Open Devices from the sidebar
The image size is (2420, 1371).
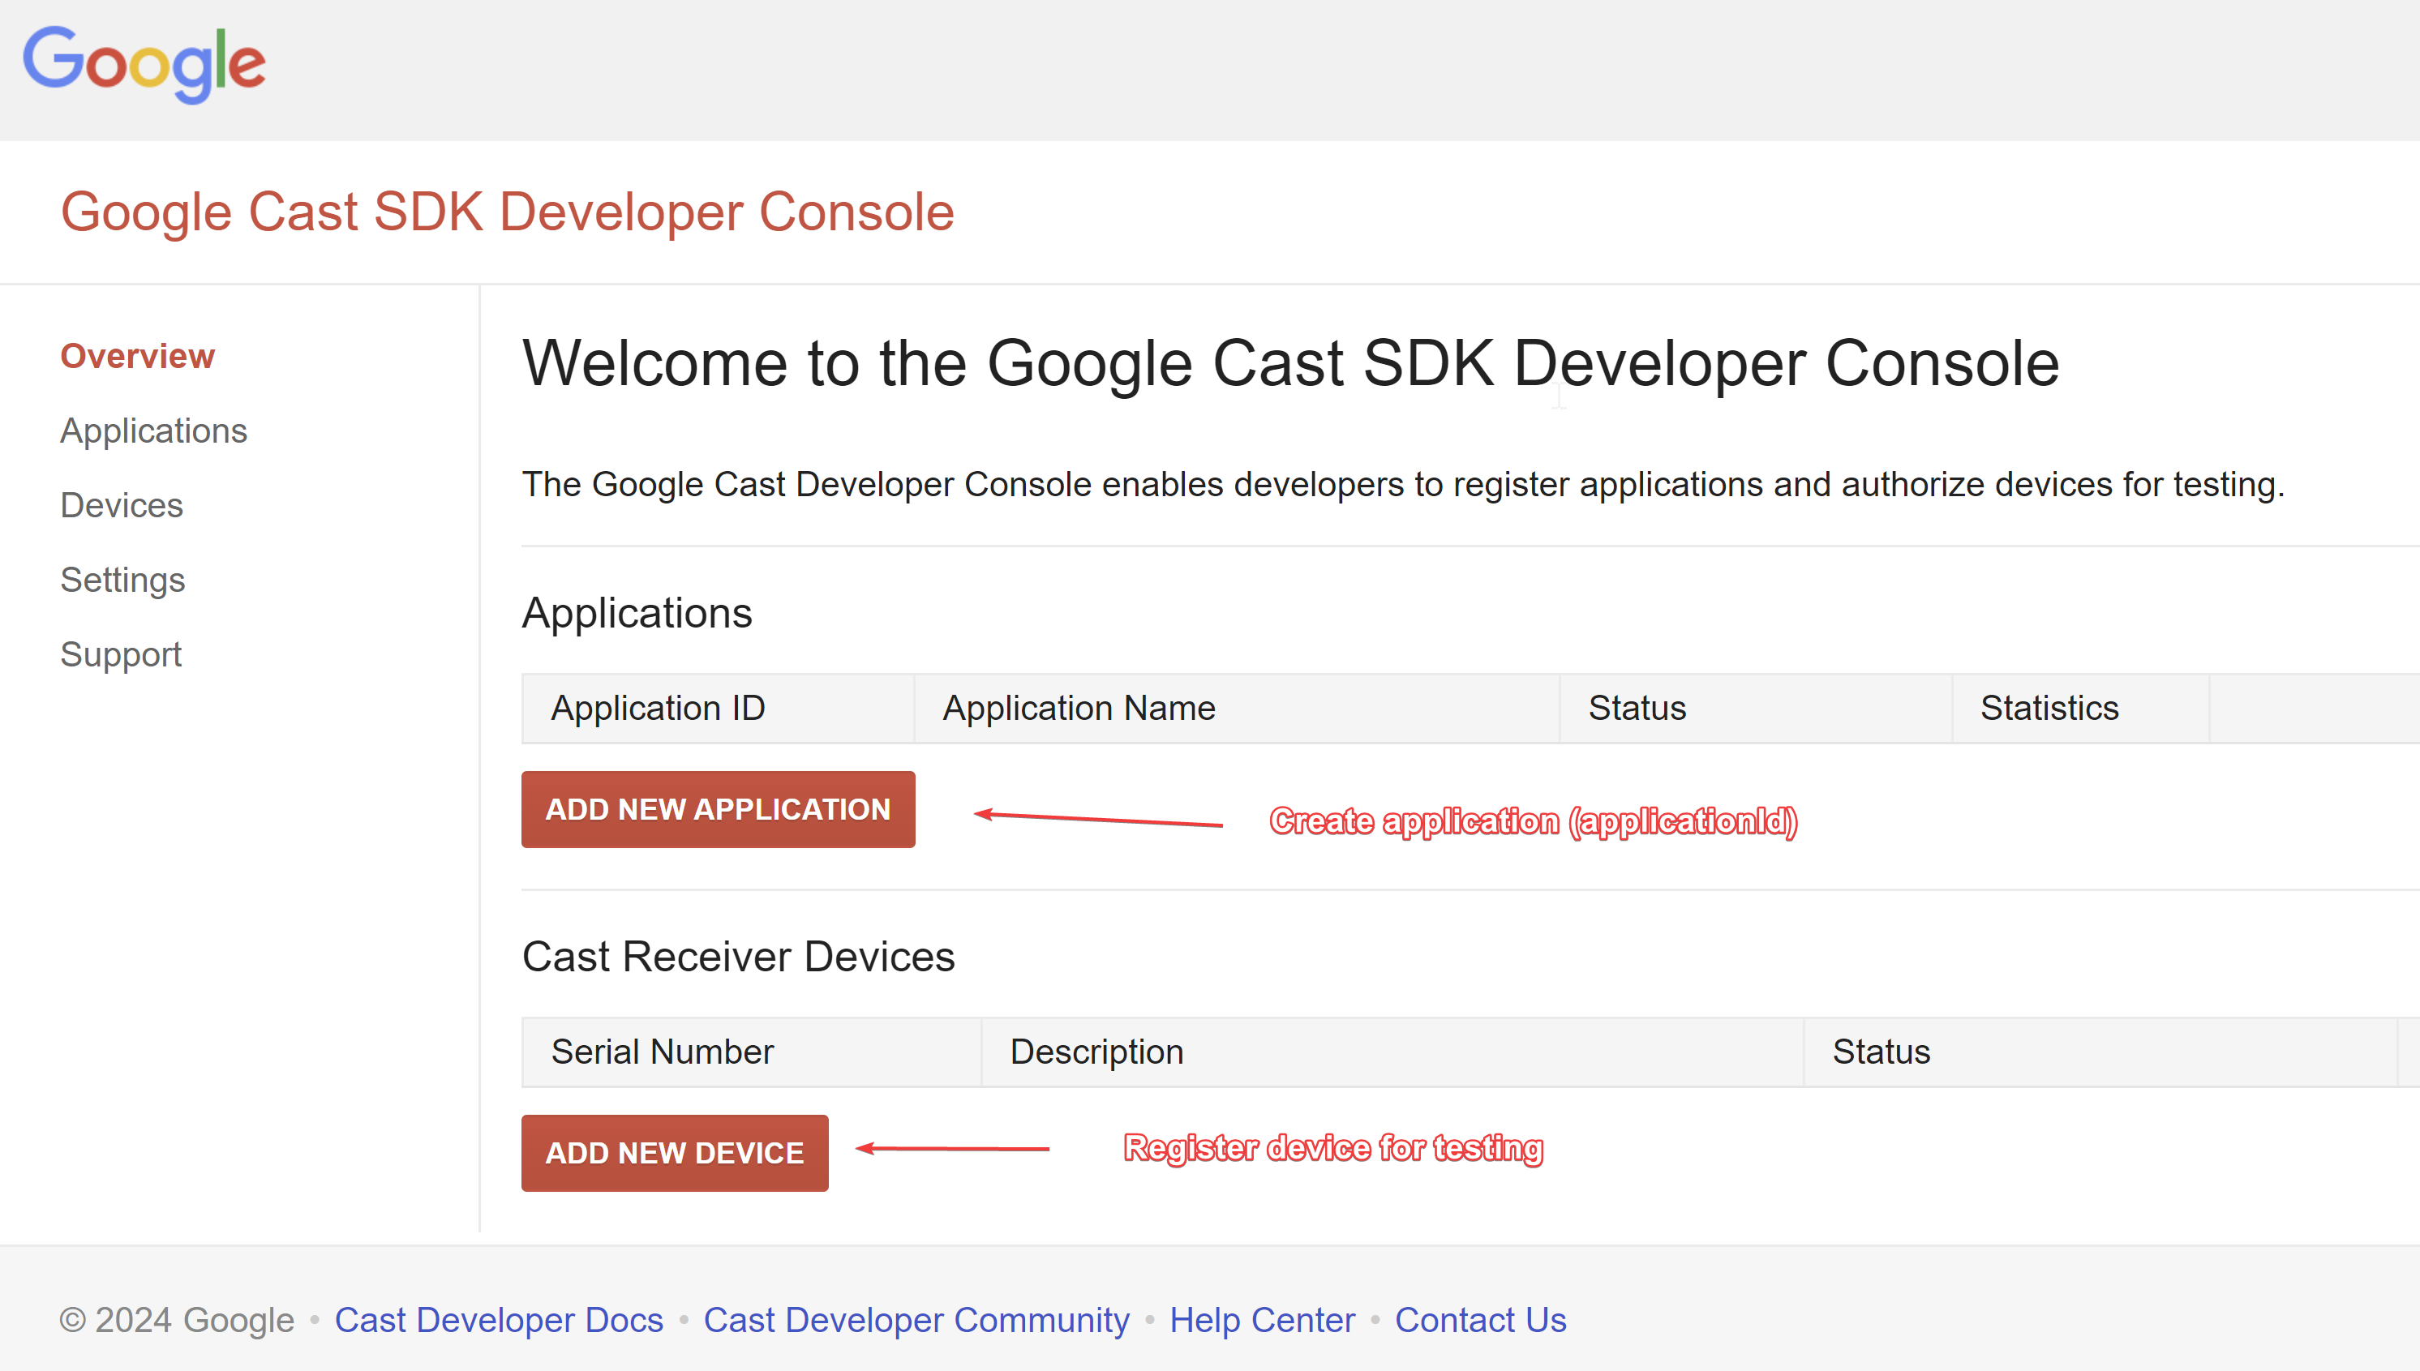(121, 505)
